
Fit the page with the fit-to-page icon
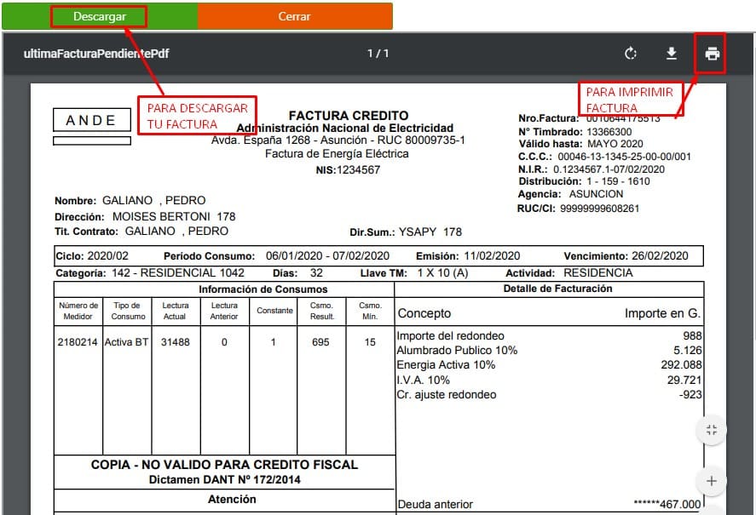pos(712,430)
